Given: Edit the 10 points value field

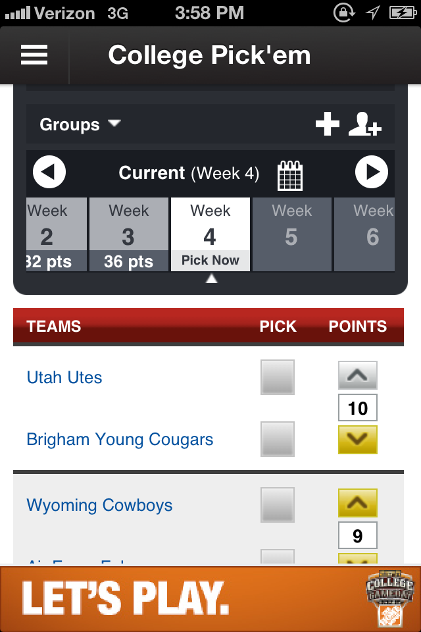Looking at the screenshot, I should [x=357, y=408].
